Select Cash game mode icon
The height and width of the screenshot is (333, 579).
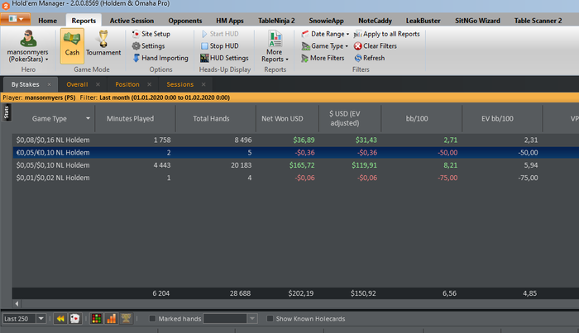pyautogui.click(x=72, y=45)
